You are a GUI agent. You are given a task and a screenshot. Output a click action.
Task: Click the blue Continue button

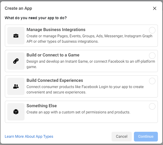click(x=146, y=137)
